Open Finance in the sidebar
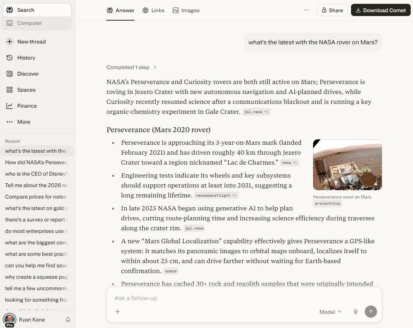The width and height of the screenshot is (413, 328). tap(27, 106)
